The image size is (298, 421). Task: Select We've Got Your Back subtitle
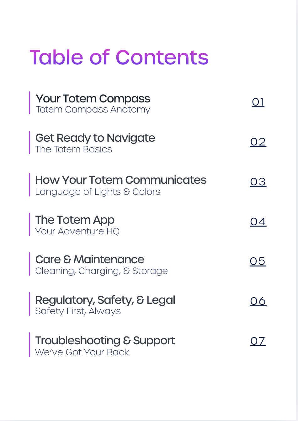click(82, 353)
